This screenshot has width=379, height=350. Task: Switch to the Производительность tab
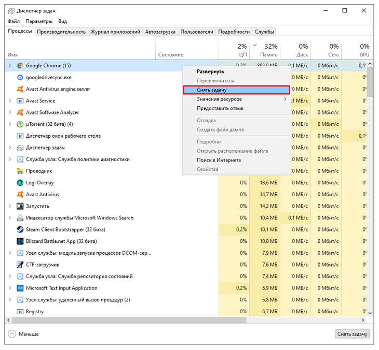pos(61,32)
